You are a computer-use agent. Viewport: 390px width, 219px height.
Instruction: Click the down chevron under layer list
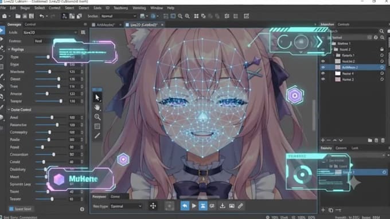[x=341, y=141]
